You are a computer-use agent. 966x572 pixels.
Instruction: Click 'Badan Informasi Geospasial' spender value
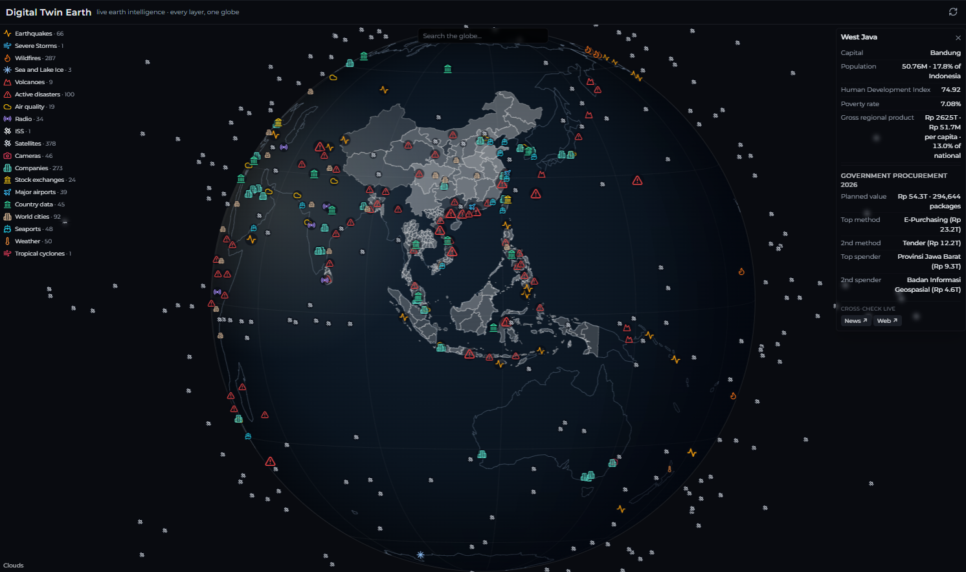coord(928,285)
